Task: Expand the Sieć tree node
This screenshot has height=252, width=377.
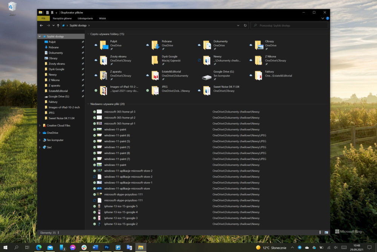Action: tap(40, 147)
